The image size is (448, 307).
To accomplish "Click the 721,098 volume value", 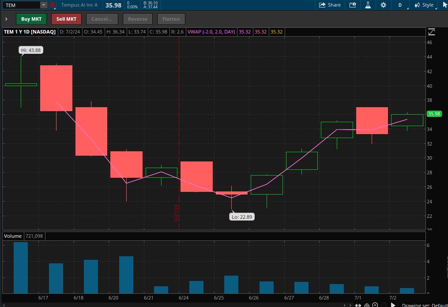I will (x=34, y=236).
